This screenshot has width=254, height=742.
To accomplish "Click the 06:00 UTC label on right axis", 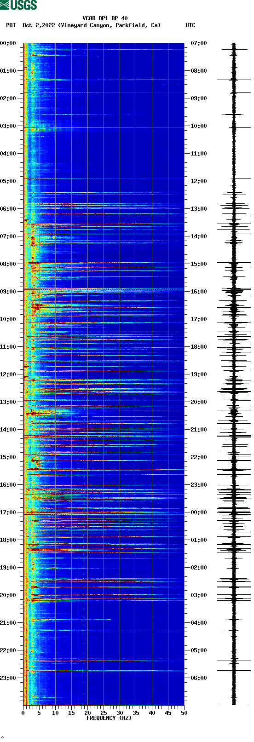I will [199, 678].
